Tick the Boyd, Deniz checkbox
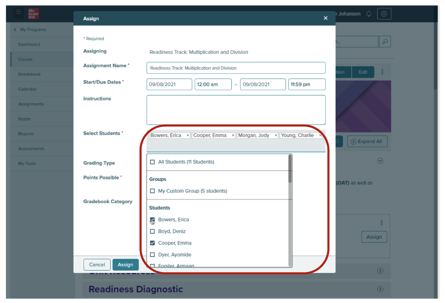 coord(152,231)
